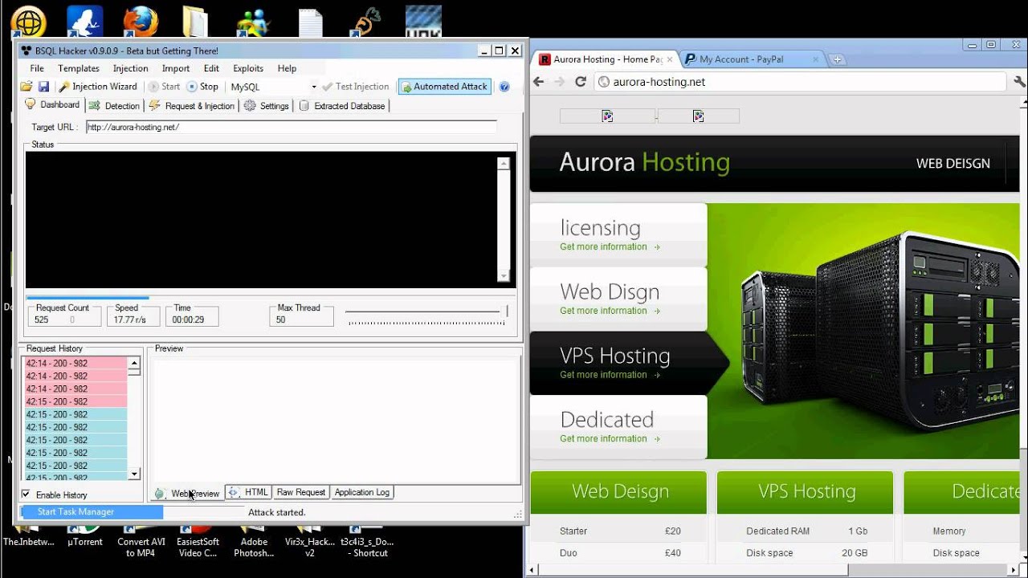The height and width of the screenshot is (578, 1028).
Task: Toggle the Enable History checkbox
Action: pos(26,495)
